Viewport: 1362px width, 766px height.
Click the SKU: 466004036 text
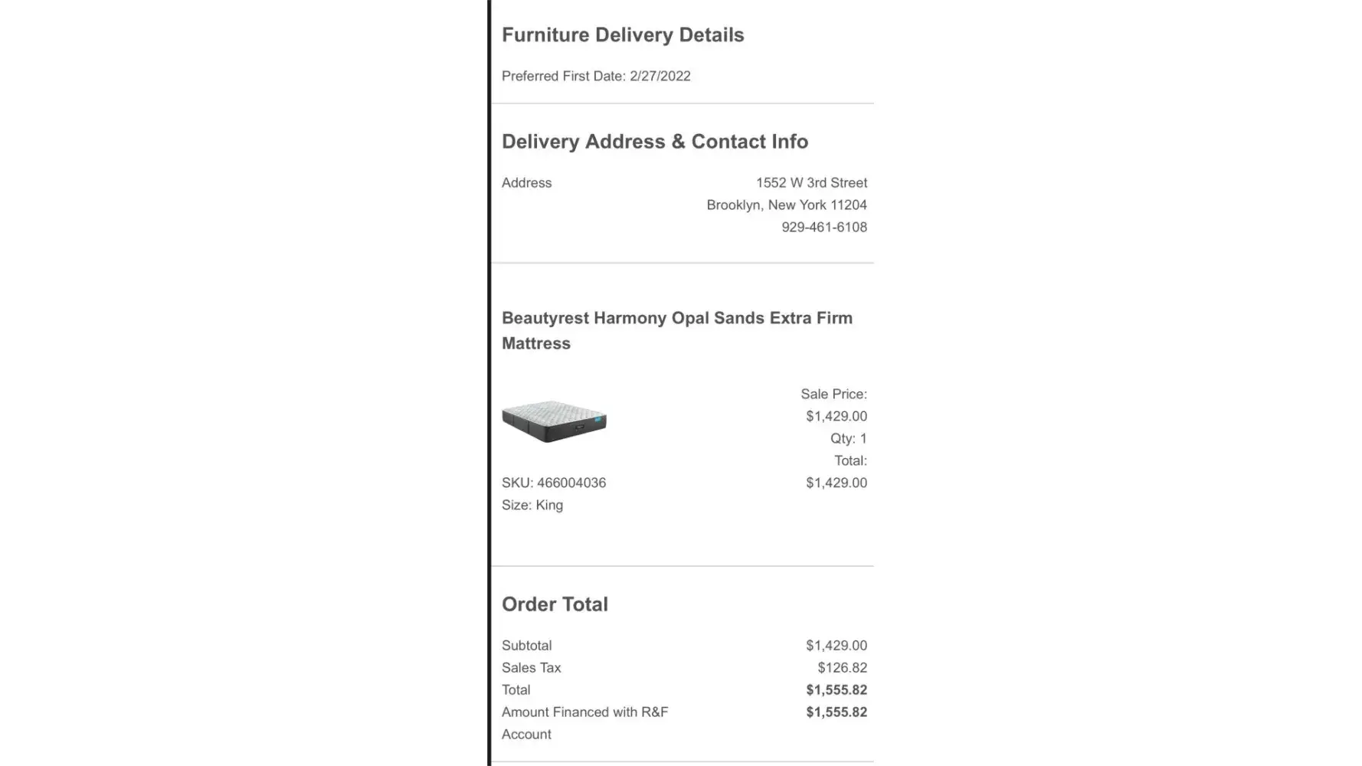pos(553,483)
